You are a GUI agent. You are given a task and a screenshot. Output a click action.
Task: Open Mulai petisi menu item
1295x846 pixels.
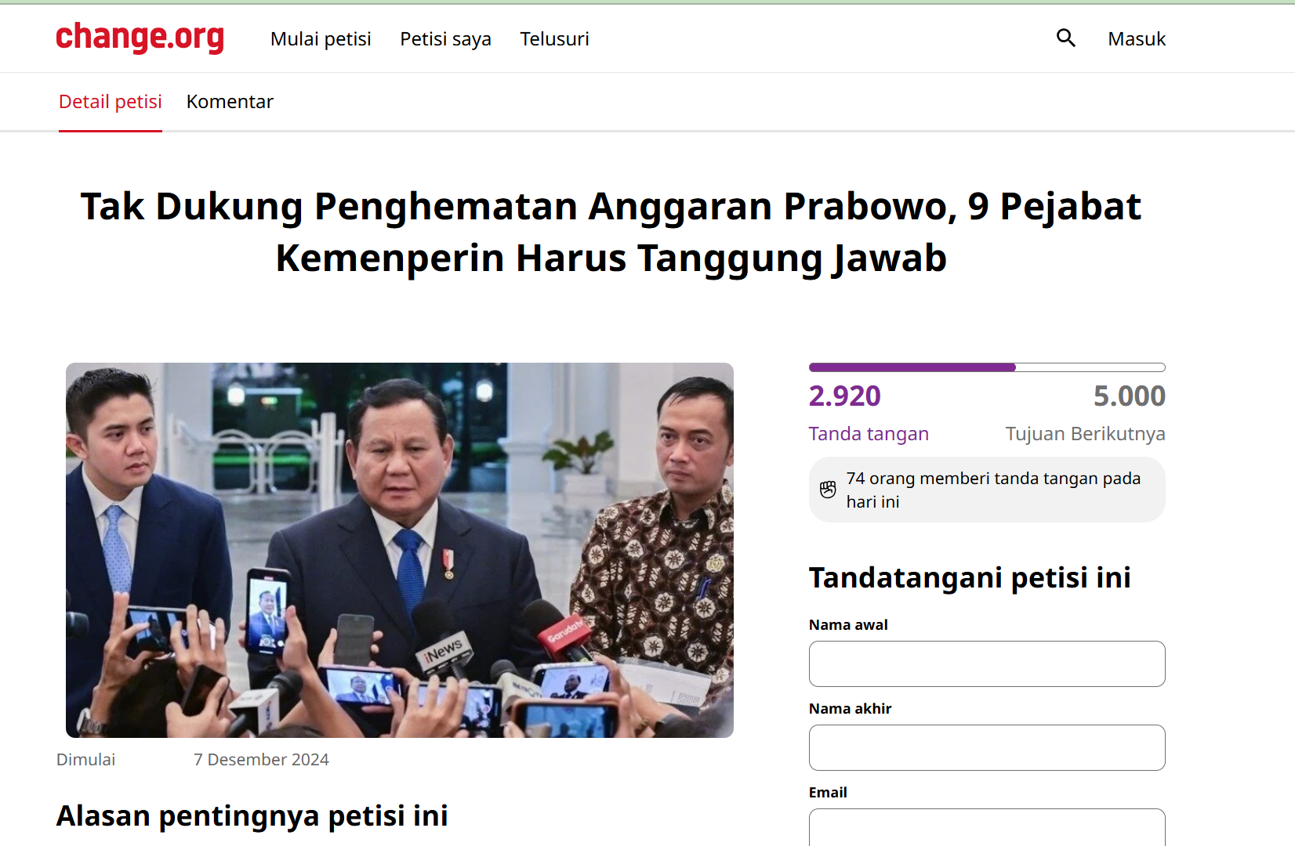[321, 38]
